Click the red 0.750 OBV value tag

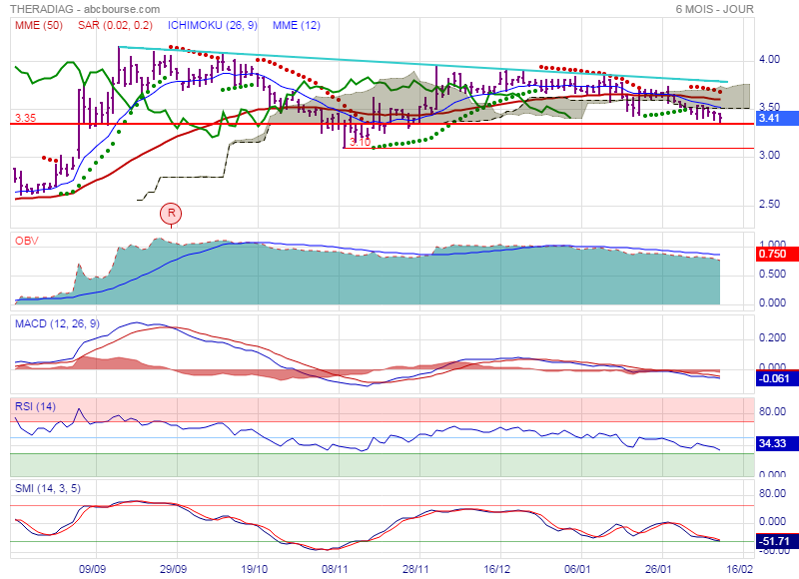tap(770, 254)
